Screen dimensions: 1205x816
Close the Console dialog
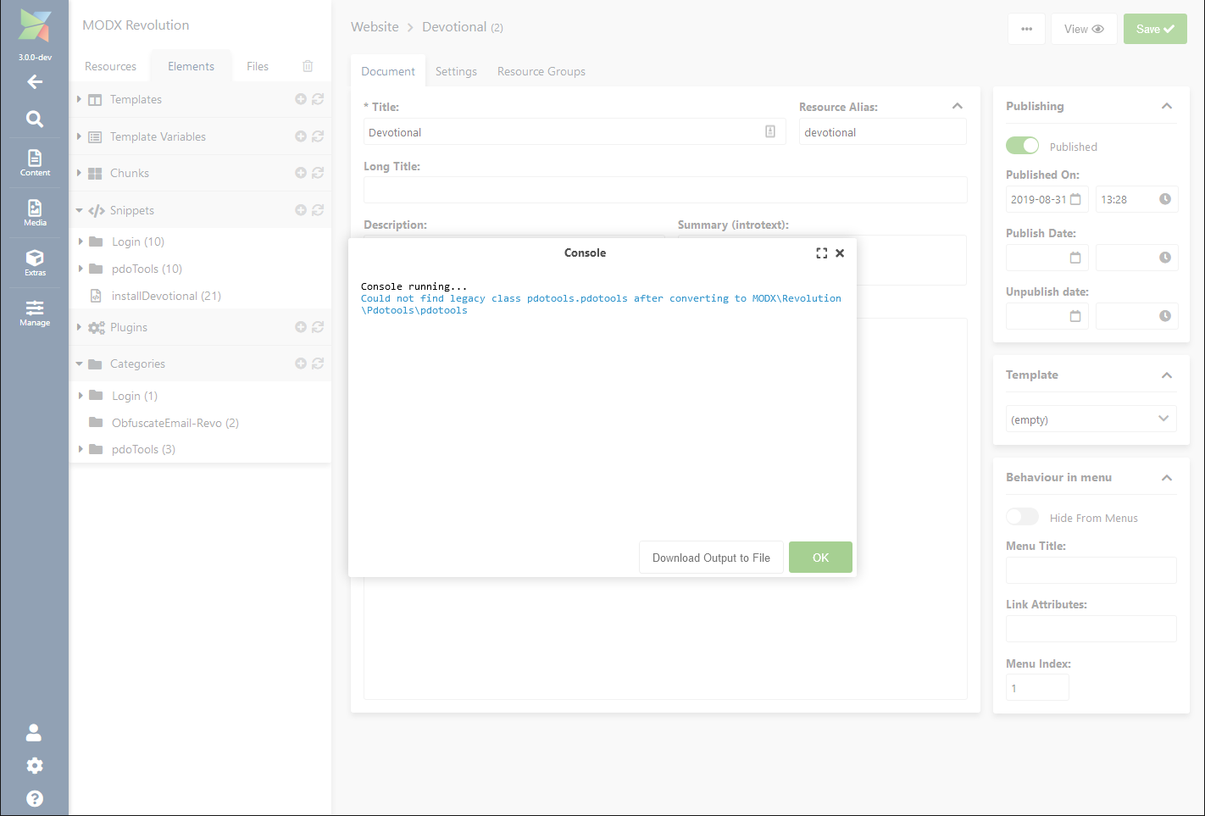(840, 253)
